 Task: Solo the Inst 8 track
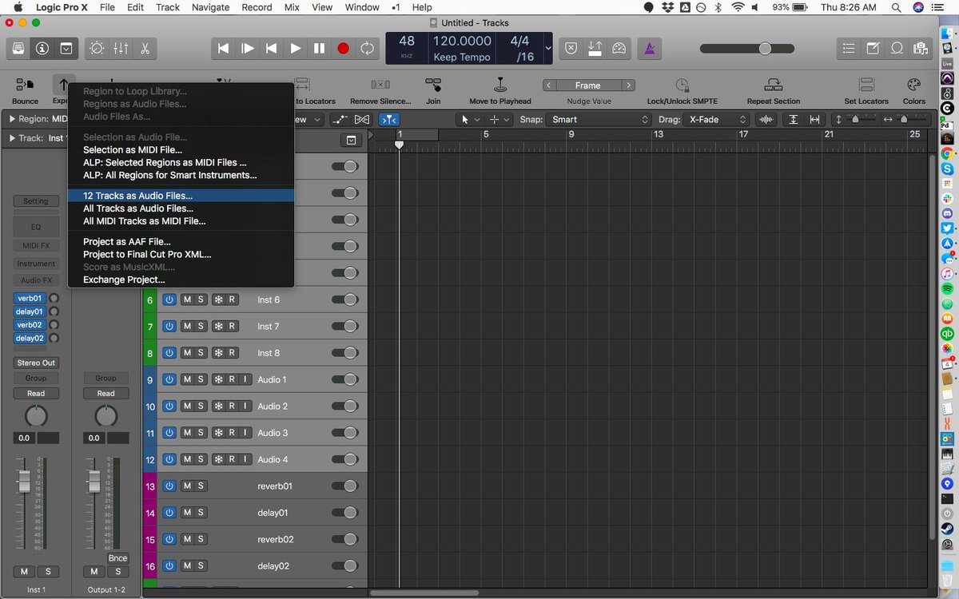pos(201,352)
